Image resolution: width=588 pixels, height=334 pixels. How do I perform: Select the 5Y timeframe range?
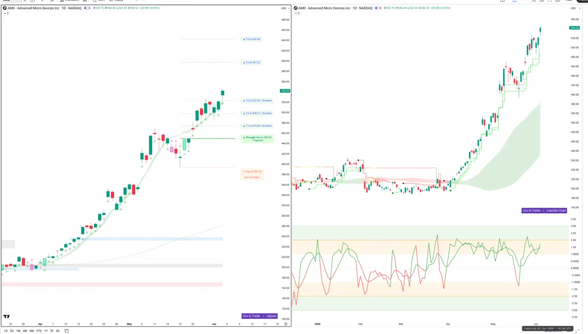tap(52, 331)
